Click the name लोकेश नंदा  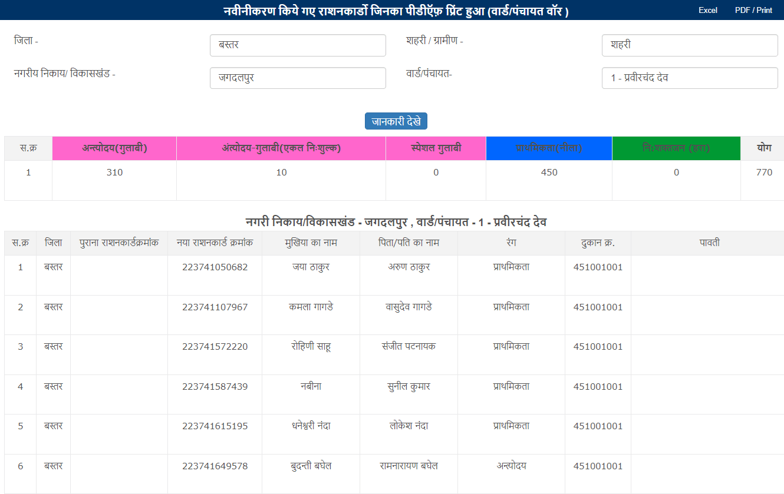pyautogui.click(x=409, y=426)
